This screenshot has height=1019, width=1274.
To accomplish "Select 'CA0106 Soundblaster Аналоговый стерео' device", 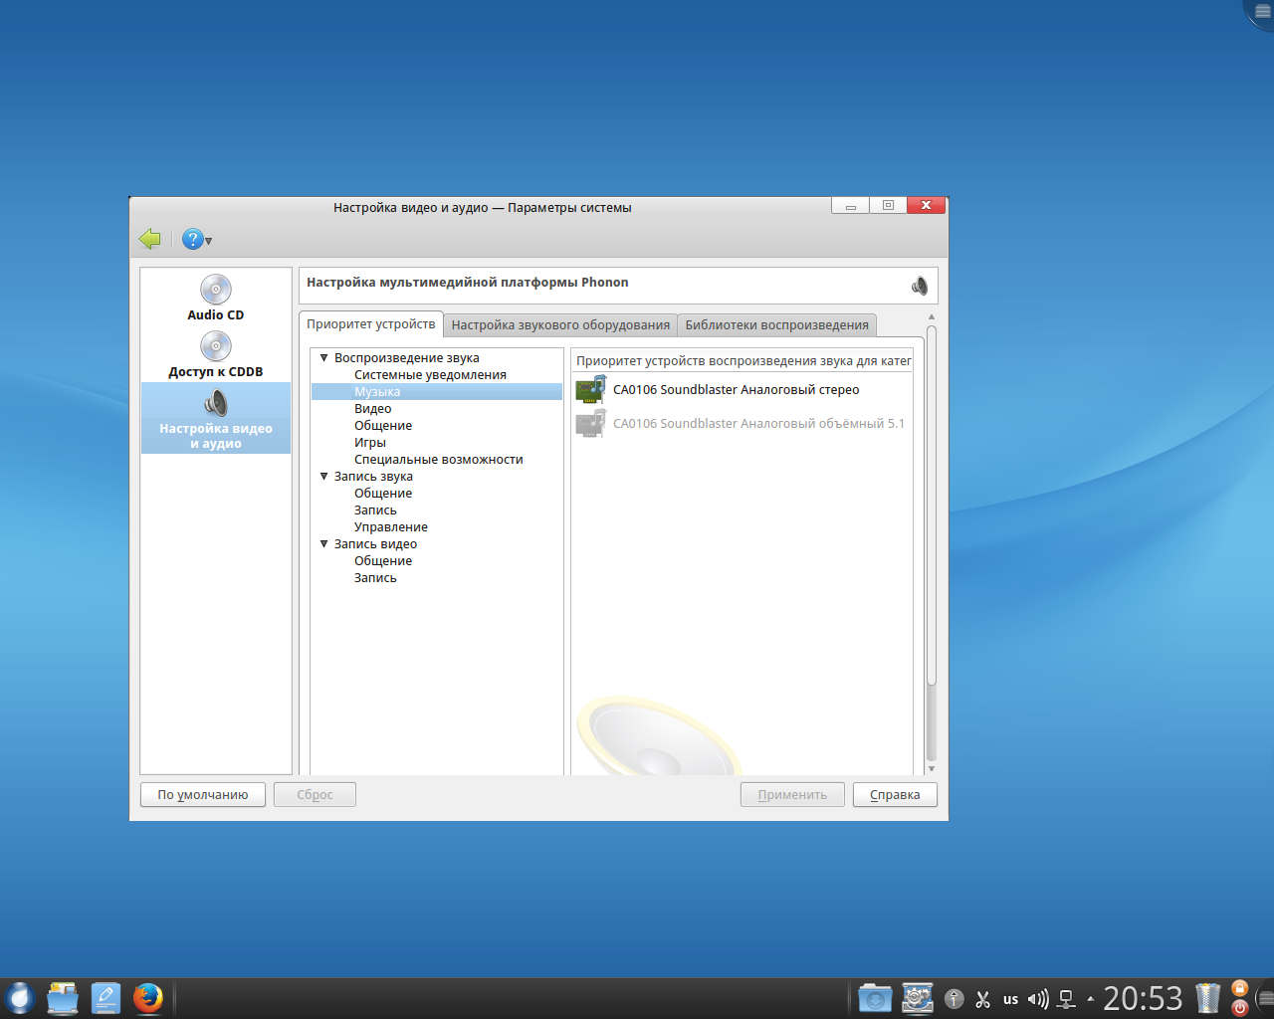I will 736,390.
